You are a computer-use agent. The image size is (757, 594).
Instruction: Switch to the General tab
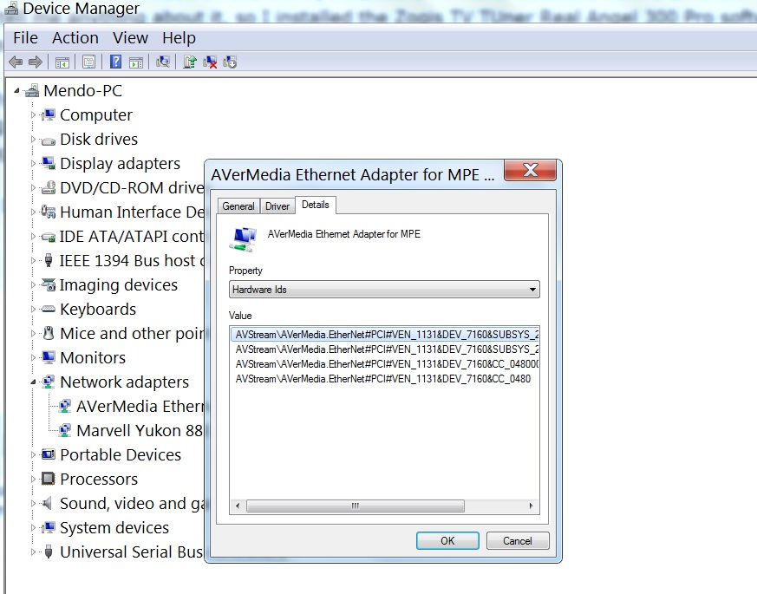238,206
